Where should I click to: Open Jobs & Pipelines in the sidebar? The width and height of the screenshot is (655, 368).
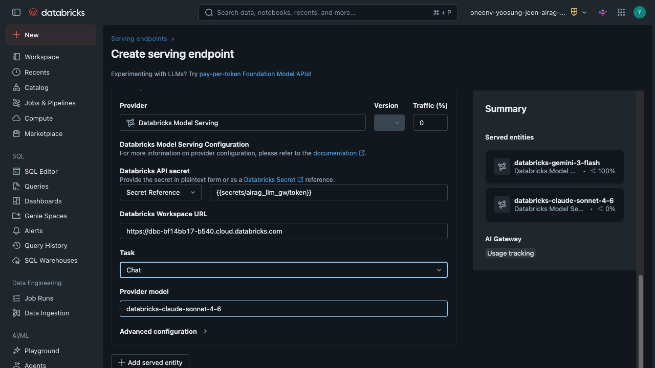[51, 103]
